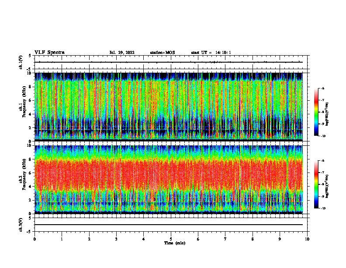
Task: Click the "start UT = 14:10:1" header text
Action: (211, 53)
